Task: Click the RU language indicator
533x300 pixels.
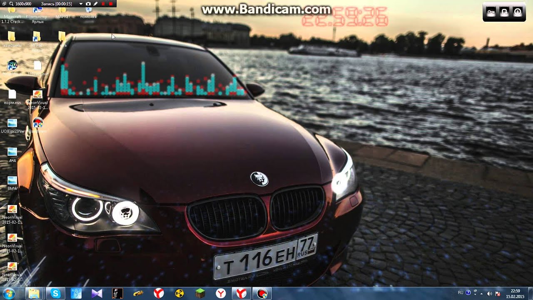Action: click(461, 293)
